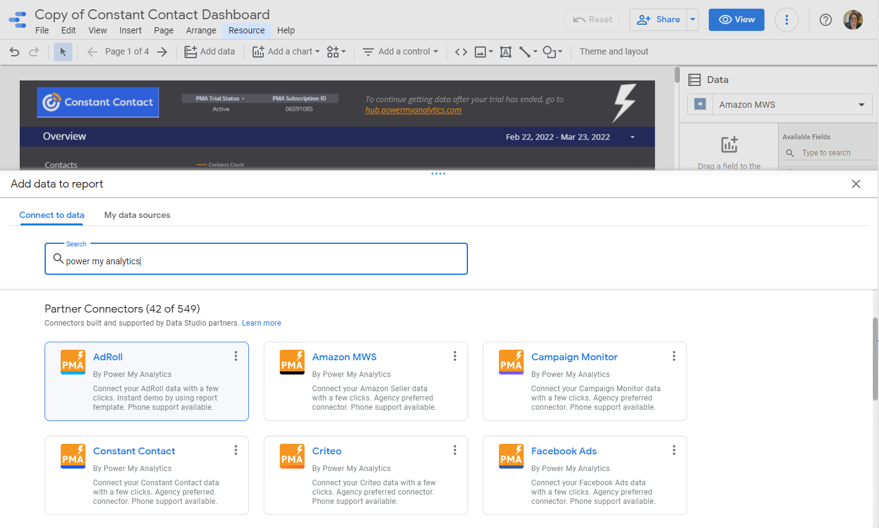Expand the Amazon MWS data source dropdown

coord(861,105)
